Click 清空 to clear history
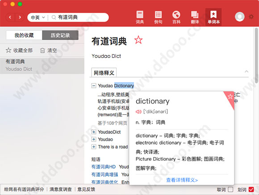 tap(48, 50)
